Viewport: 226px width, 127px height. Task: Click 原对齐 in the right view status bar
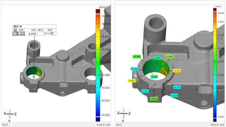(x=119, y=125)
